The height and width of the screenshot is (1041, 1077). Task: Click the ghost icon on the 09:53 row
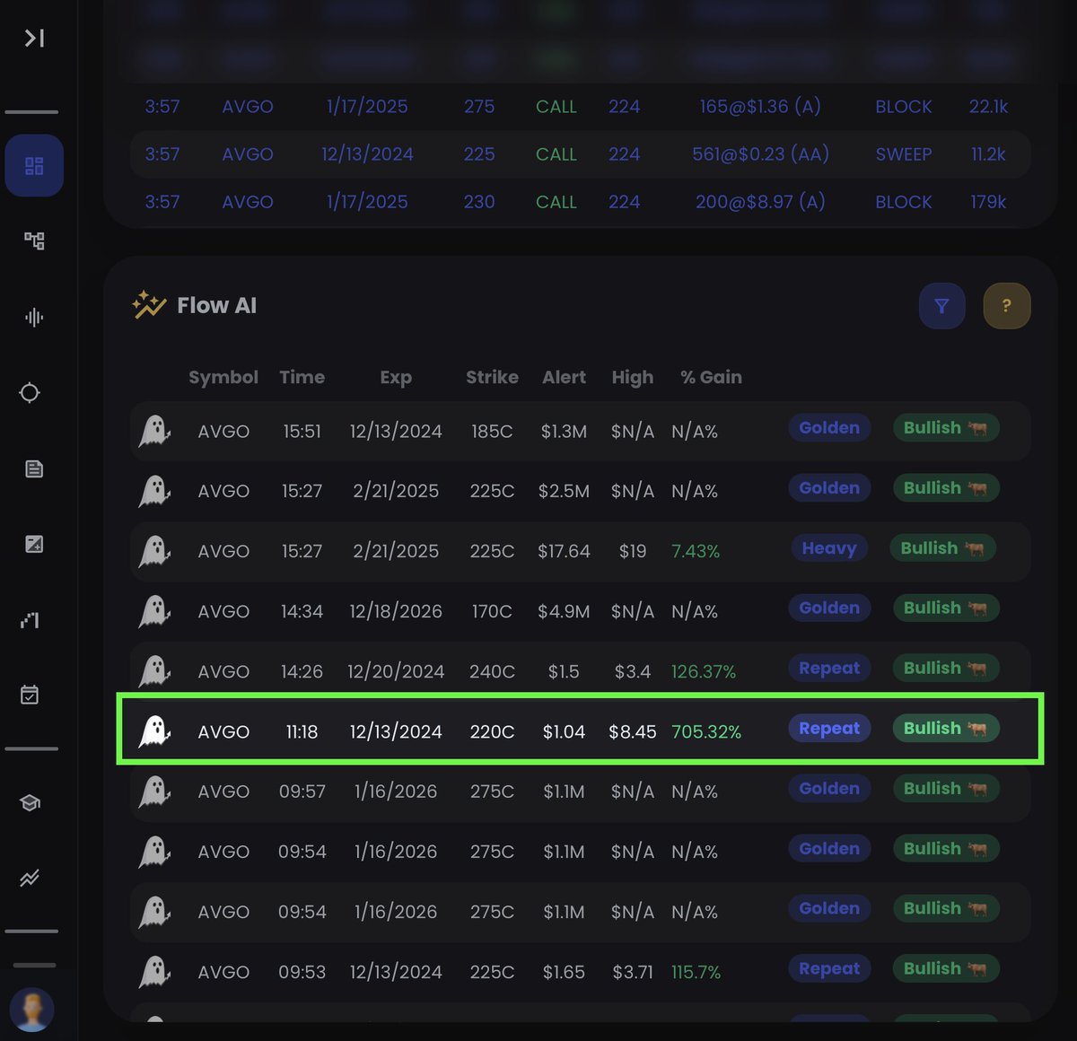click(x=154, y=972)
